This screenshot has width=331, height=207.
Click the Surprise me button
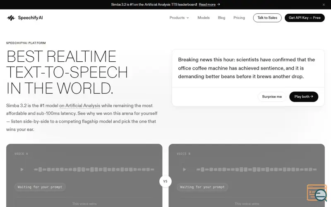click(272, 96)
